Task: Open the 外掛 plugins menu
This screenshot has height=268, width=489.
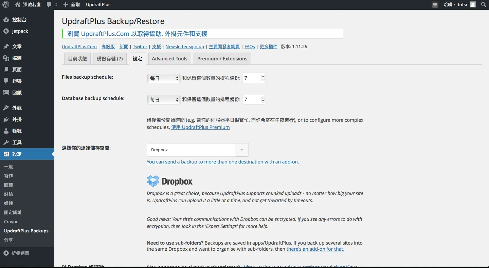Action: pos(17,119)
